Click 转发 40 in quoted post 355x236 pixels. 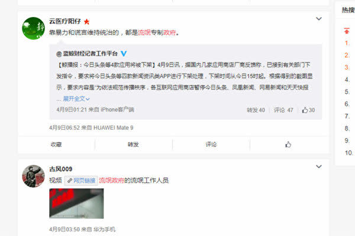pyautogui.click(x=256, y=110)
